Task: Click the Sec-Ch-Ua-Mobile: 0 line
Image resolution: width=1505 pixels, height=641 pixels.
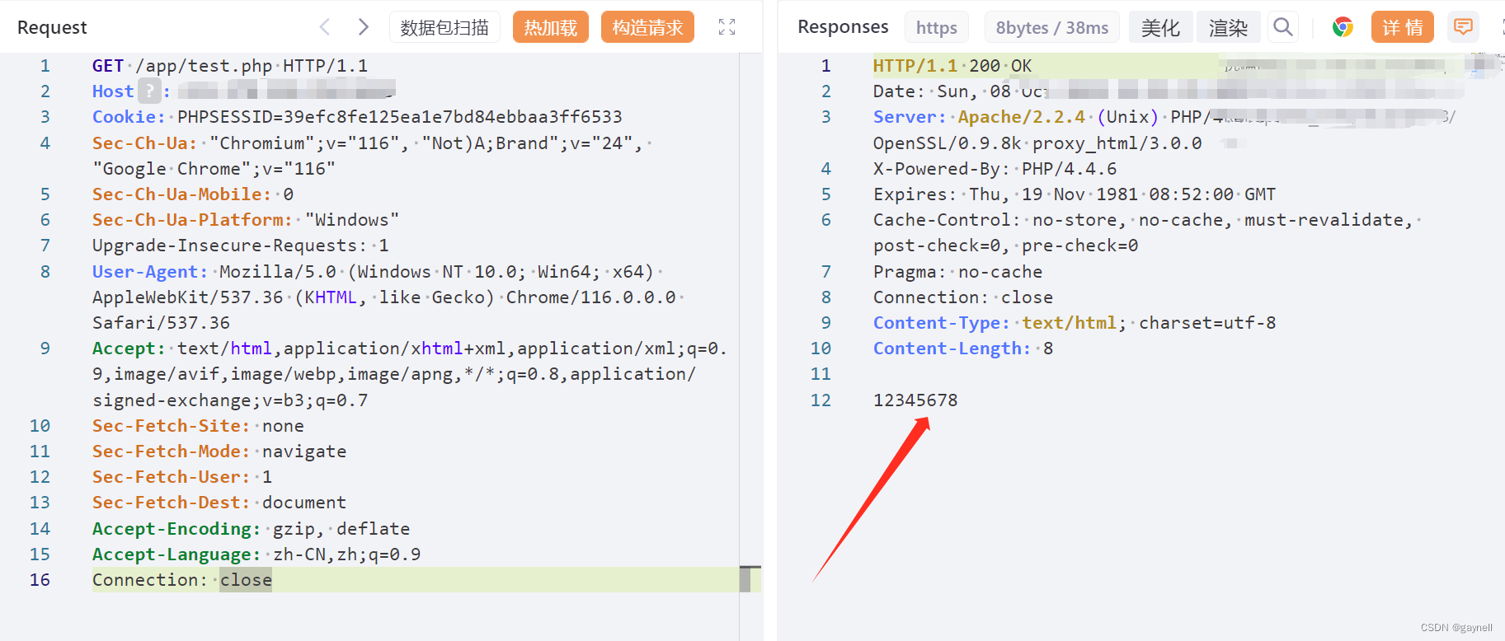Action: [x=193, y=194]
